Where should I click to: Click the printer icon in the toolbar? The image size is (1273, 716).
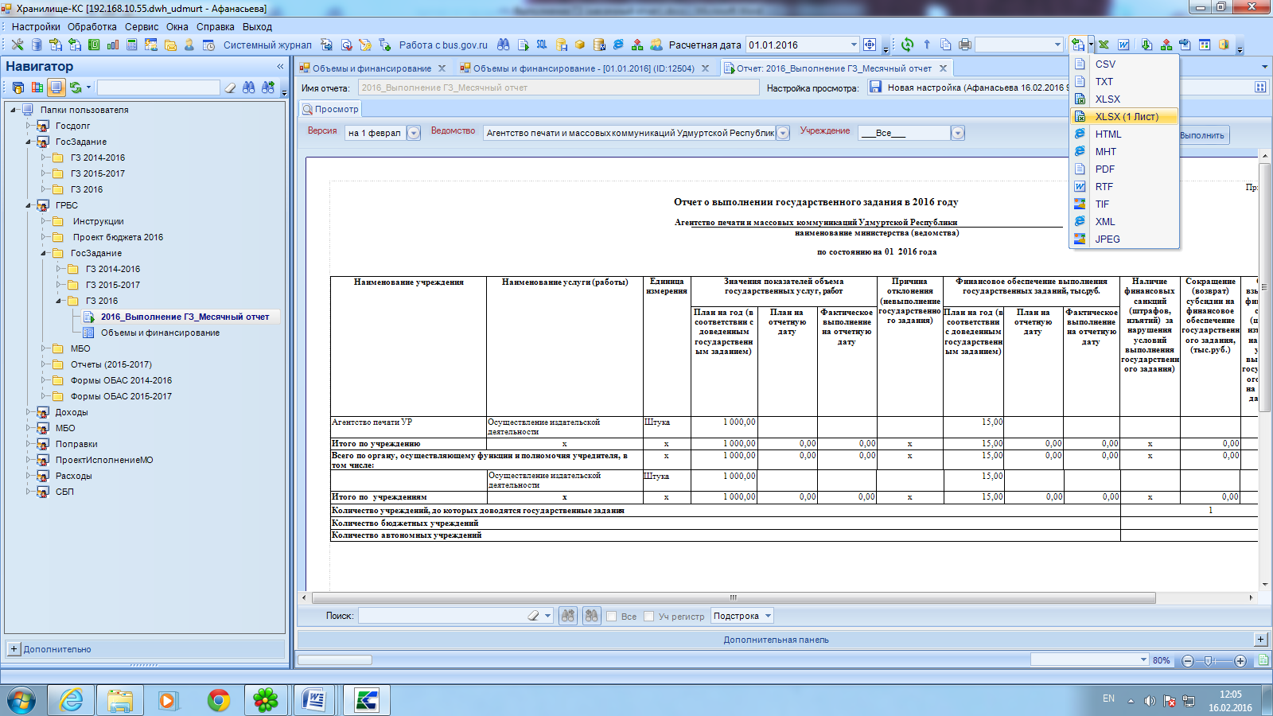pyautogui.click(x=964, y=45)
